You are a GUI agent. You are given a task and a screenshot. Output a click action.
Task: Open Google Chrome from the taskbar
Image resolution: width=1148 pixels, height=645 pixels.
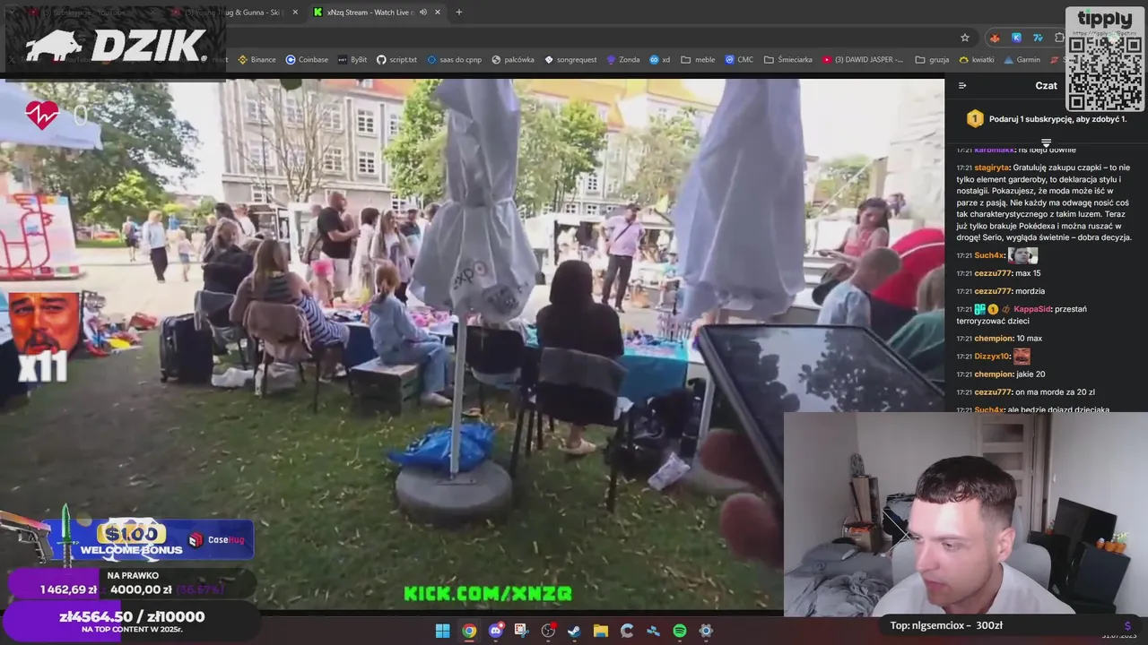[469, 631]
